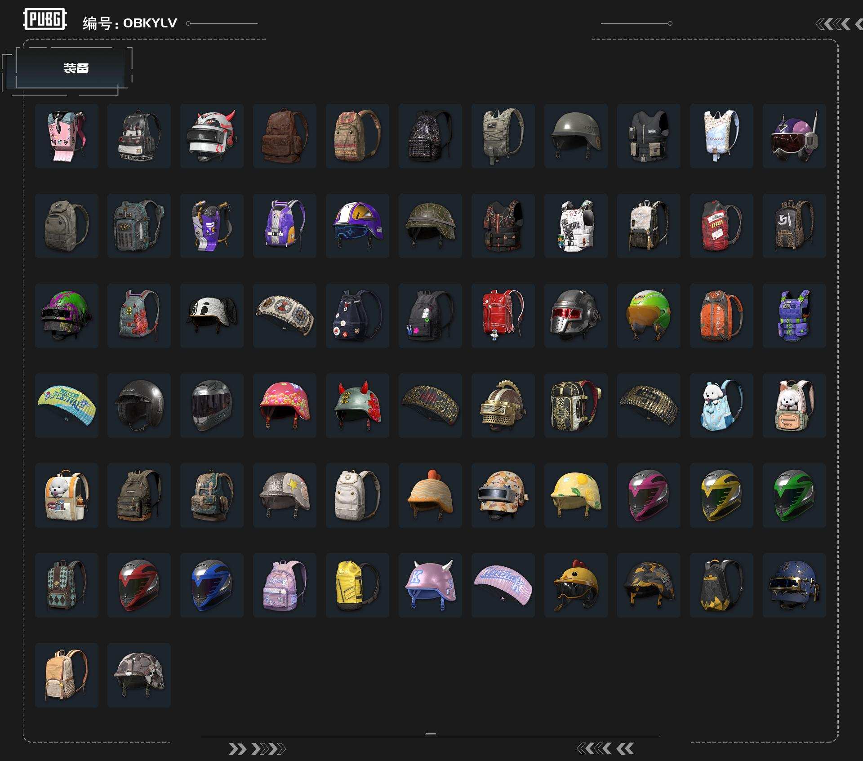Choose the tan tribal-pattern backpack

click(x=357, y=136)
